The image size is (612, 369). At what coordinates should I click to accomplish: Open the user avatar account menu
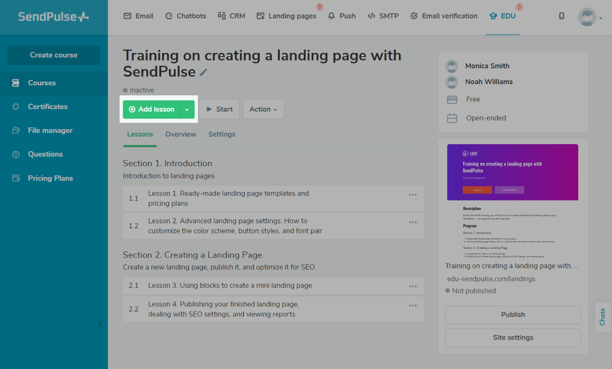click(589, 17)
